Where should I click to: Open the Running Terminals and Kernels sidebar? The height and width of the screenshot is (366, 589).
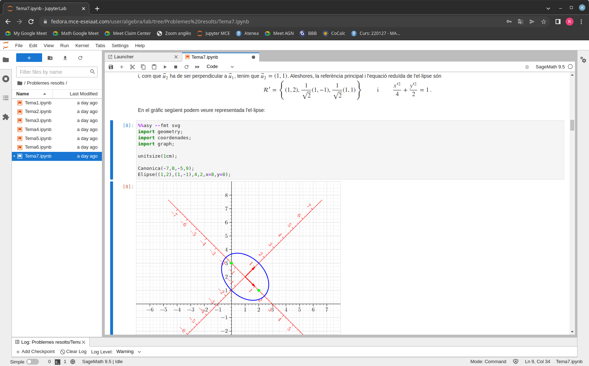[6, 79]
